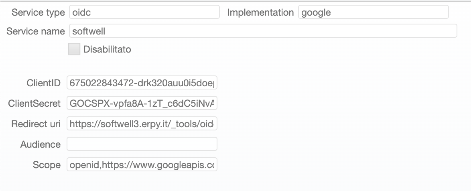Click the Scope label text
471x191 pixels.
coord(47,165)
